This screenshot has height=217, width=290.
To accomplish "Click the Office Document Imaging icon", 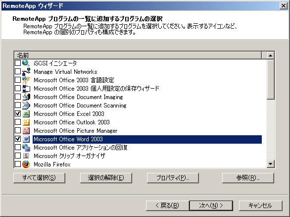I will point(26,97).
